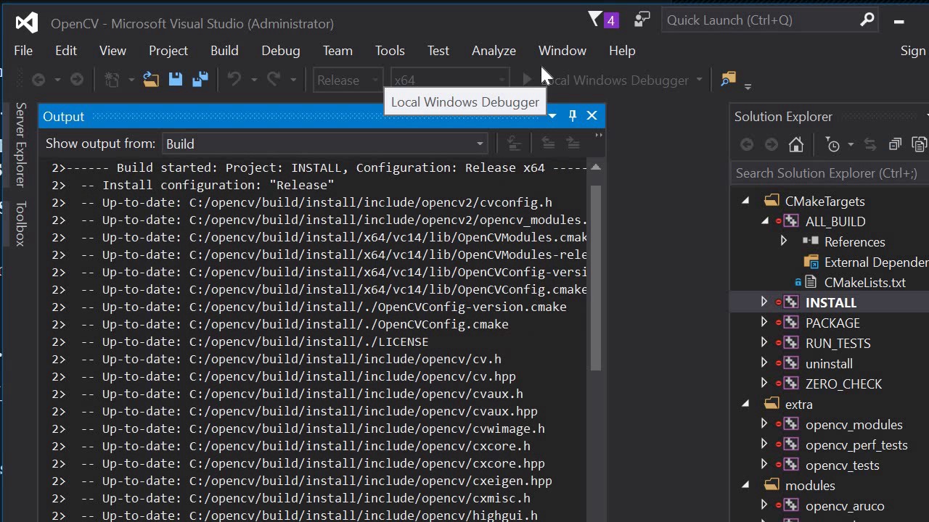929x522 pixels.
Task: Click the Visual Studio logo icon
Action: pyautogui.click(x=27, y=23)
